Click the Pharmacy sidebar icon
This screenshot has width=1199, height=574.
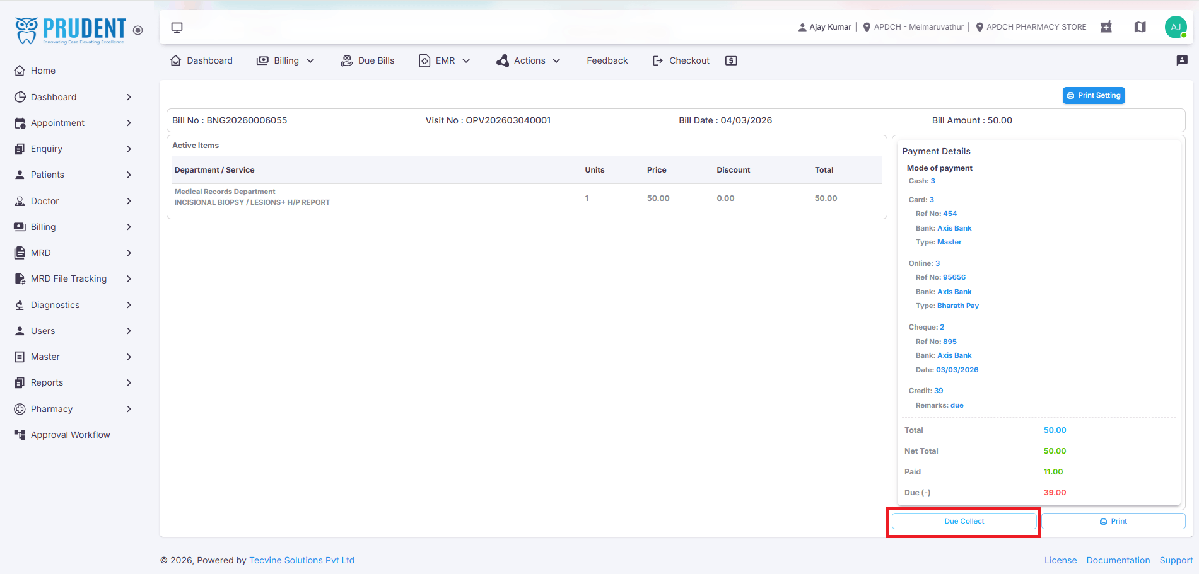pos(20,409)
